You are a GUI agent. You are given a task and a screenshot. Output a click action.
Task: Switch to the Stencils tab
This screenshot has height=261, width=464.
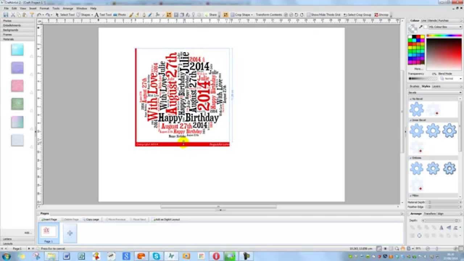point(432,21)
